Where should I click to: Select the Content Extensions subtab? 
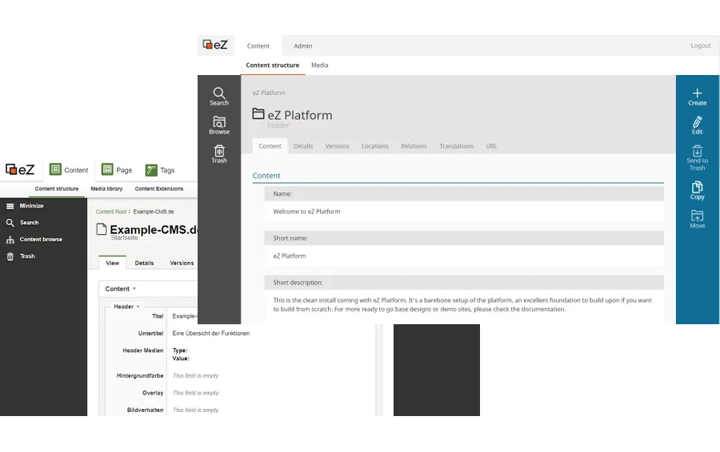pyautogui.click(x=159, y=189)
